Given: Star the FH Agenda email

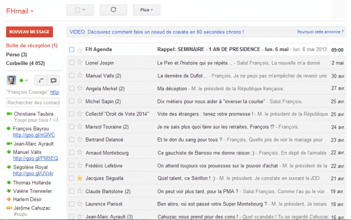Looking at the screenshot, I should [x=80, y=50].
